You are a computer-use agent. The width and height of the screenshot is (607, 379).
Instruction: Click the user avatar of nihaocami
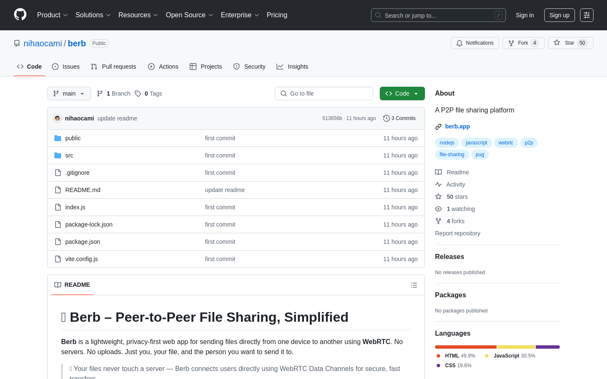tap(57, 118)
